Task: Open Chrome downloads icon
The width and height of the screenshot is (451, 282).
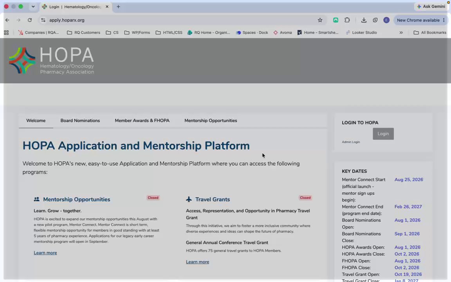Action: coord(364,20)
